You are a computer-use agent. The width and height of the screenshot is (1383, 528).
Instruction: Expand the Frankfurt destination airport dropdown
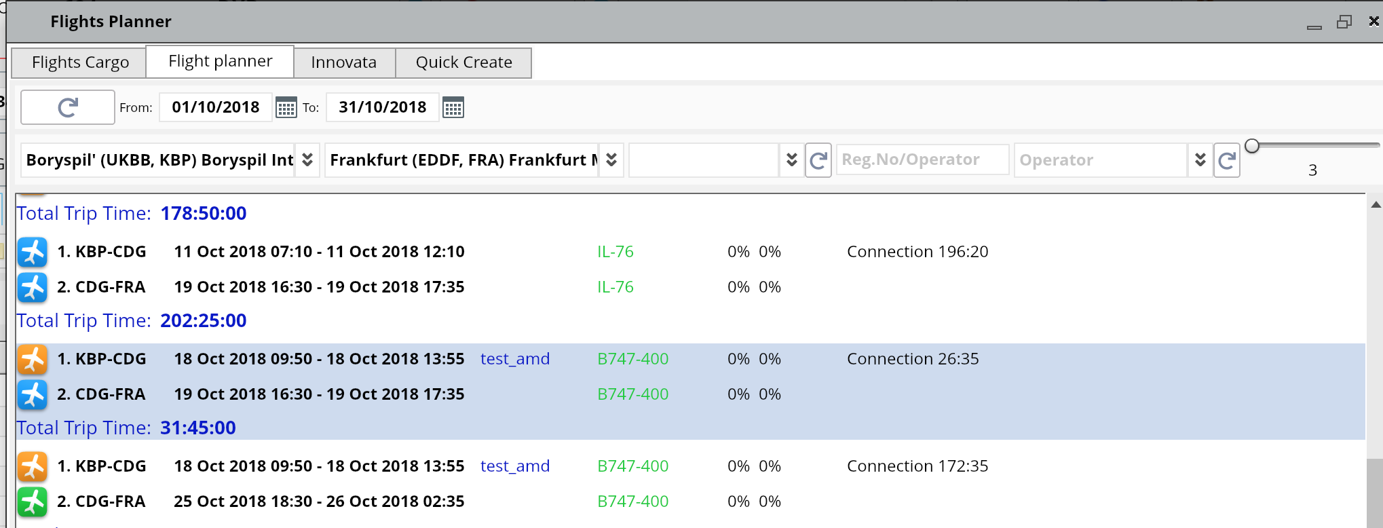611,160
